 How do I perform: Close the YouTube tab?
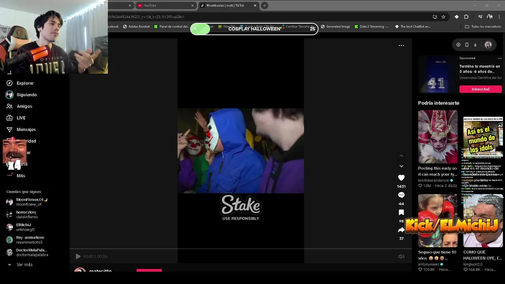pyautogui.click(x=193, y=6)
